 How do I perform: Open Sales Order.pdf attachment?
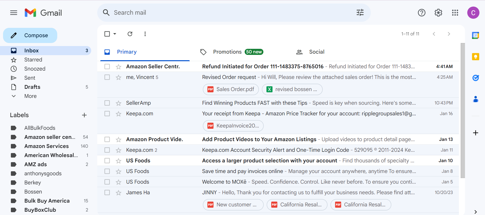tap(231, 89)
